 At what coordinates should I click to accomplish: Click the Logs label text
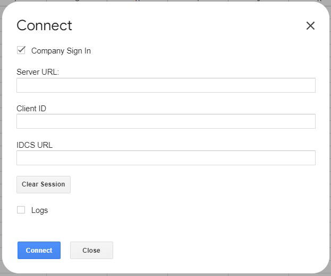click(x=39, y=210)
